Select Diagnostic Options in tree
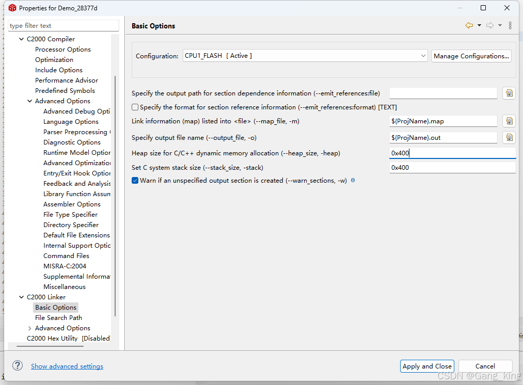This screenshot has height=385, width=523. [72, 142]
